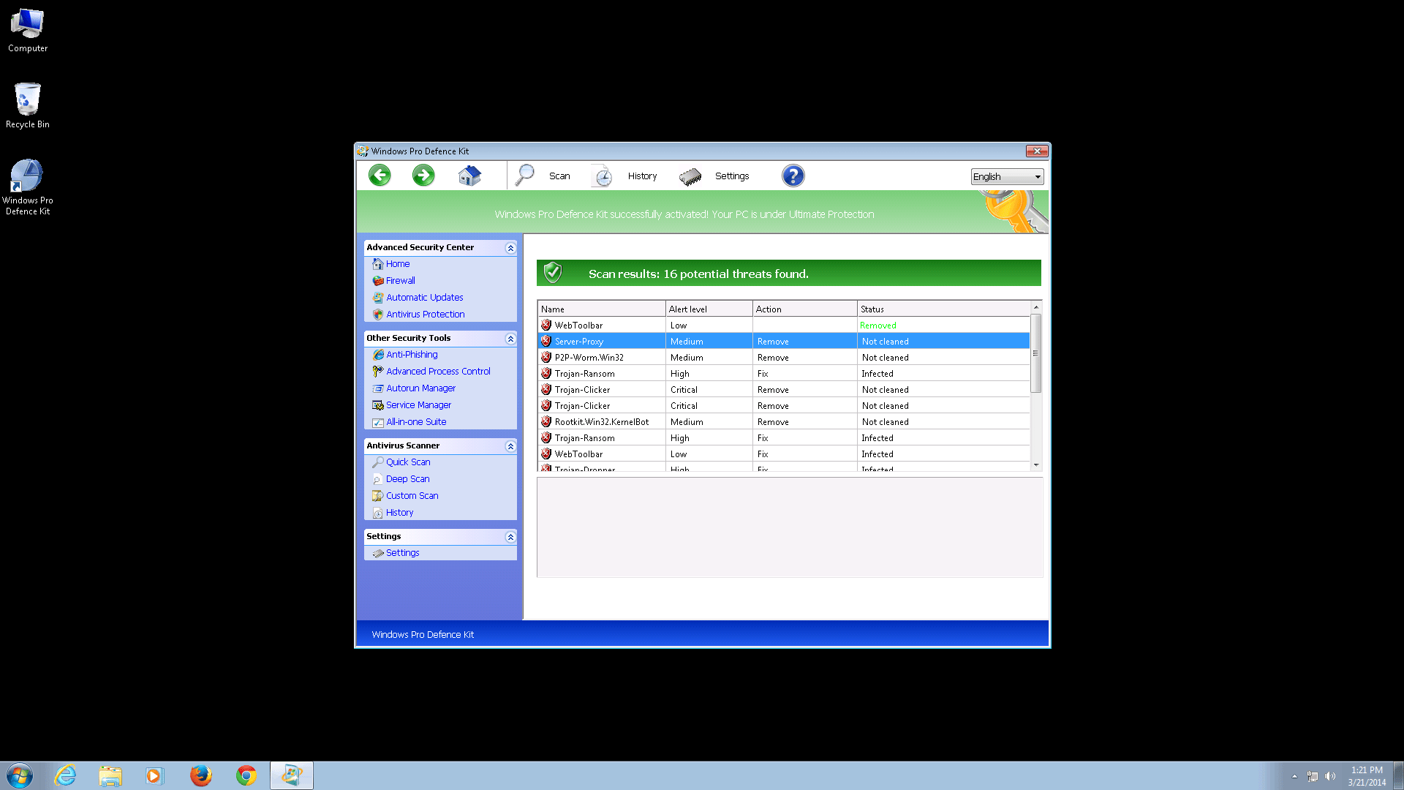Click the Settings chip toolbar icon
Screen dimensions: 1404x790
(690, 176)
